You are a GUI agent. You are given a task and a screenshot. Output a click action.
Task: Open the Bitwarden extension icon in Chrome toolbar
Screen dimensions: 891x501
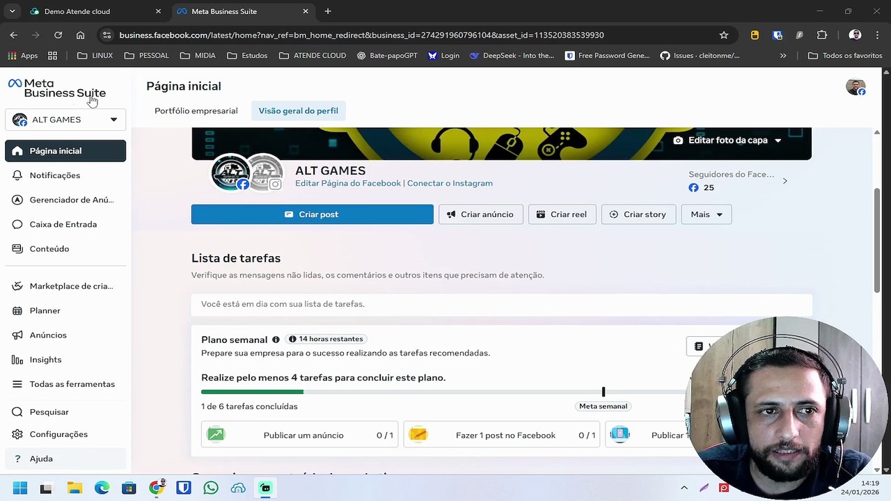pos(778,35)
